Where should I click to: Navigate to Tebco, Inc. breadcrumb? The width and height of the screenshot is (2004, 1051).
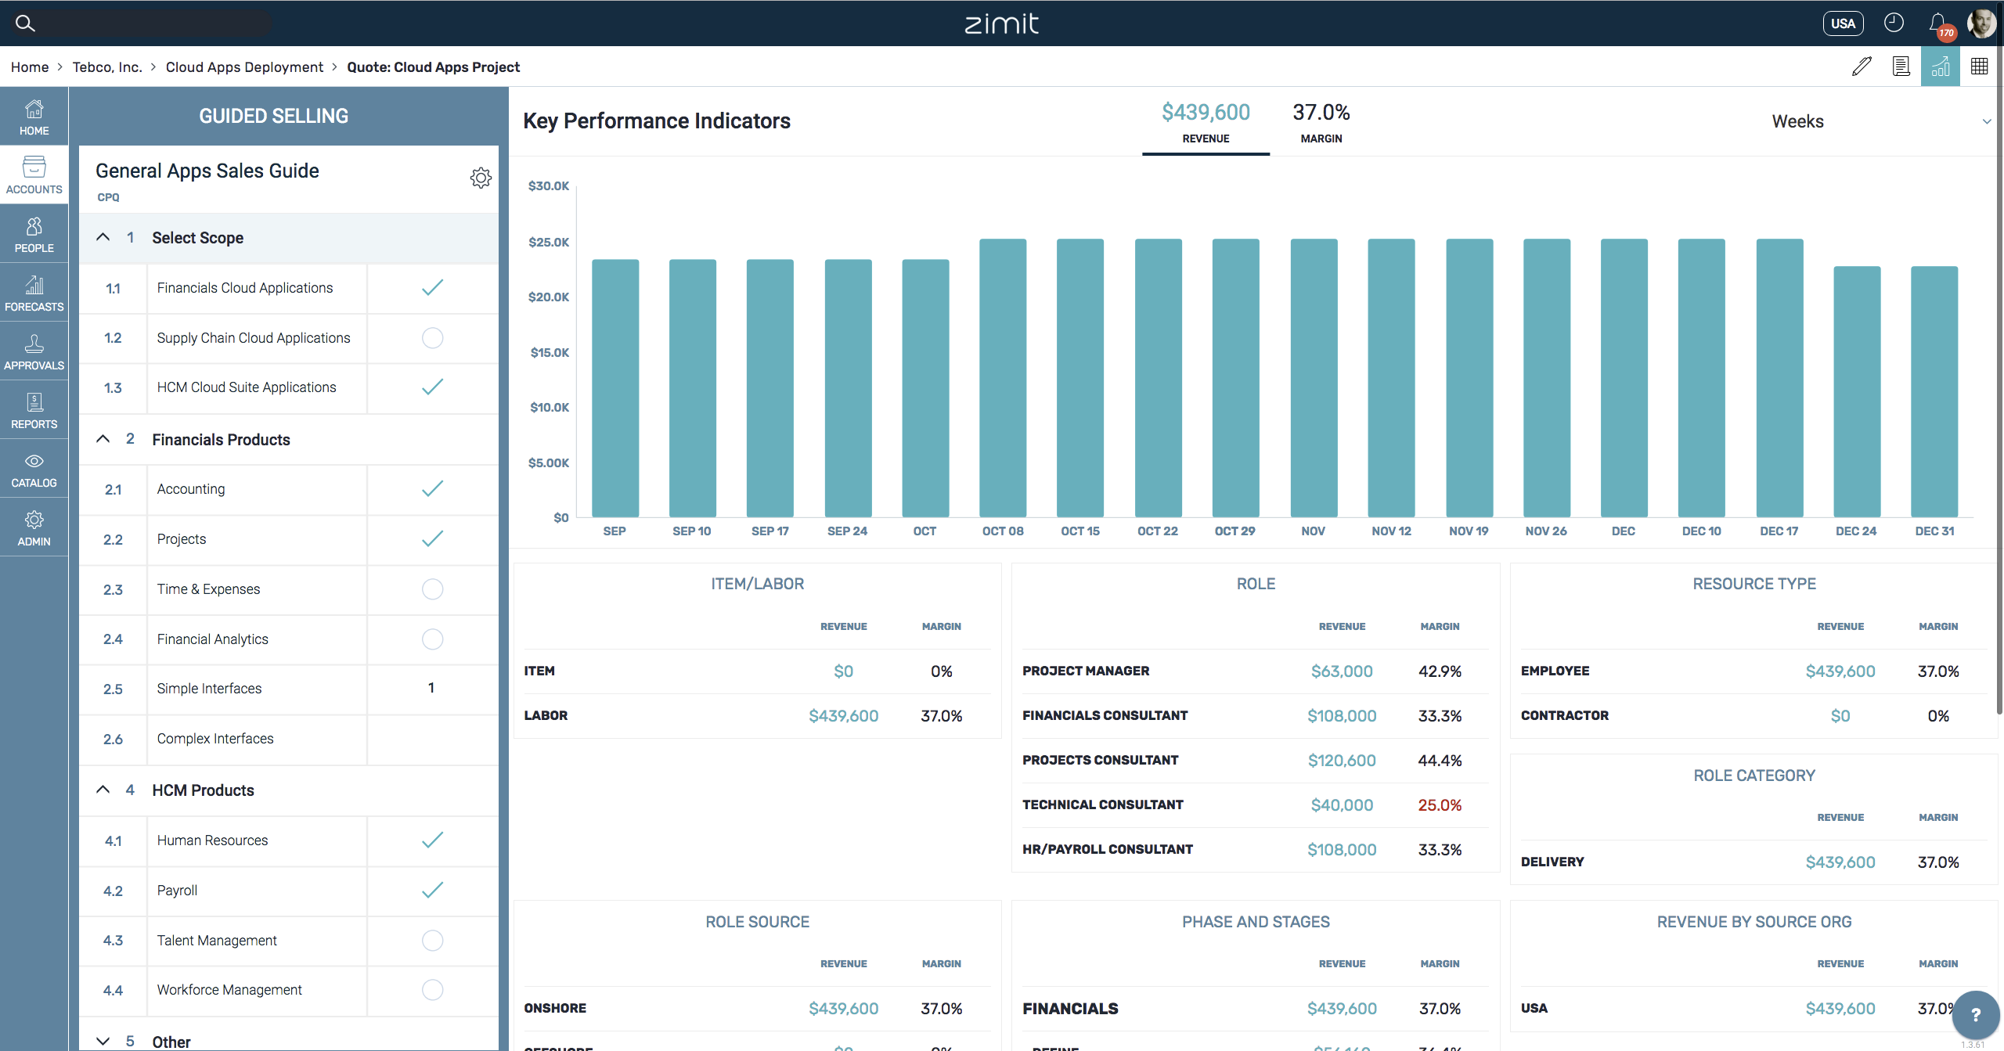pyautogui.click(x=107, y=67)
